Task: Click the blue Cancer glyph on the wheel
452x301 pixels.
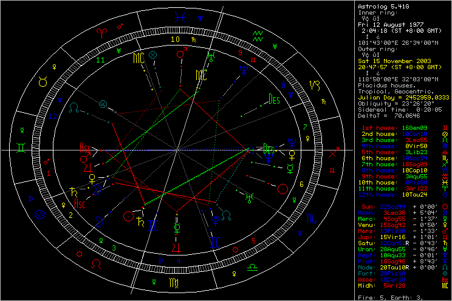Action: [41, 214]
